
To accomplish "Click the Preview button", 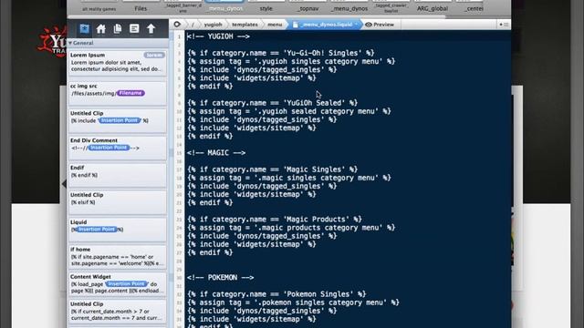I will [380, 25].
